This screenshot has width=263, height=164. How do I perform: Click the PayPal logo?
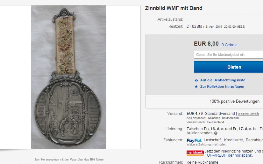194,140
